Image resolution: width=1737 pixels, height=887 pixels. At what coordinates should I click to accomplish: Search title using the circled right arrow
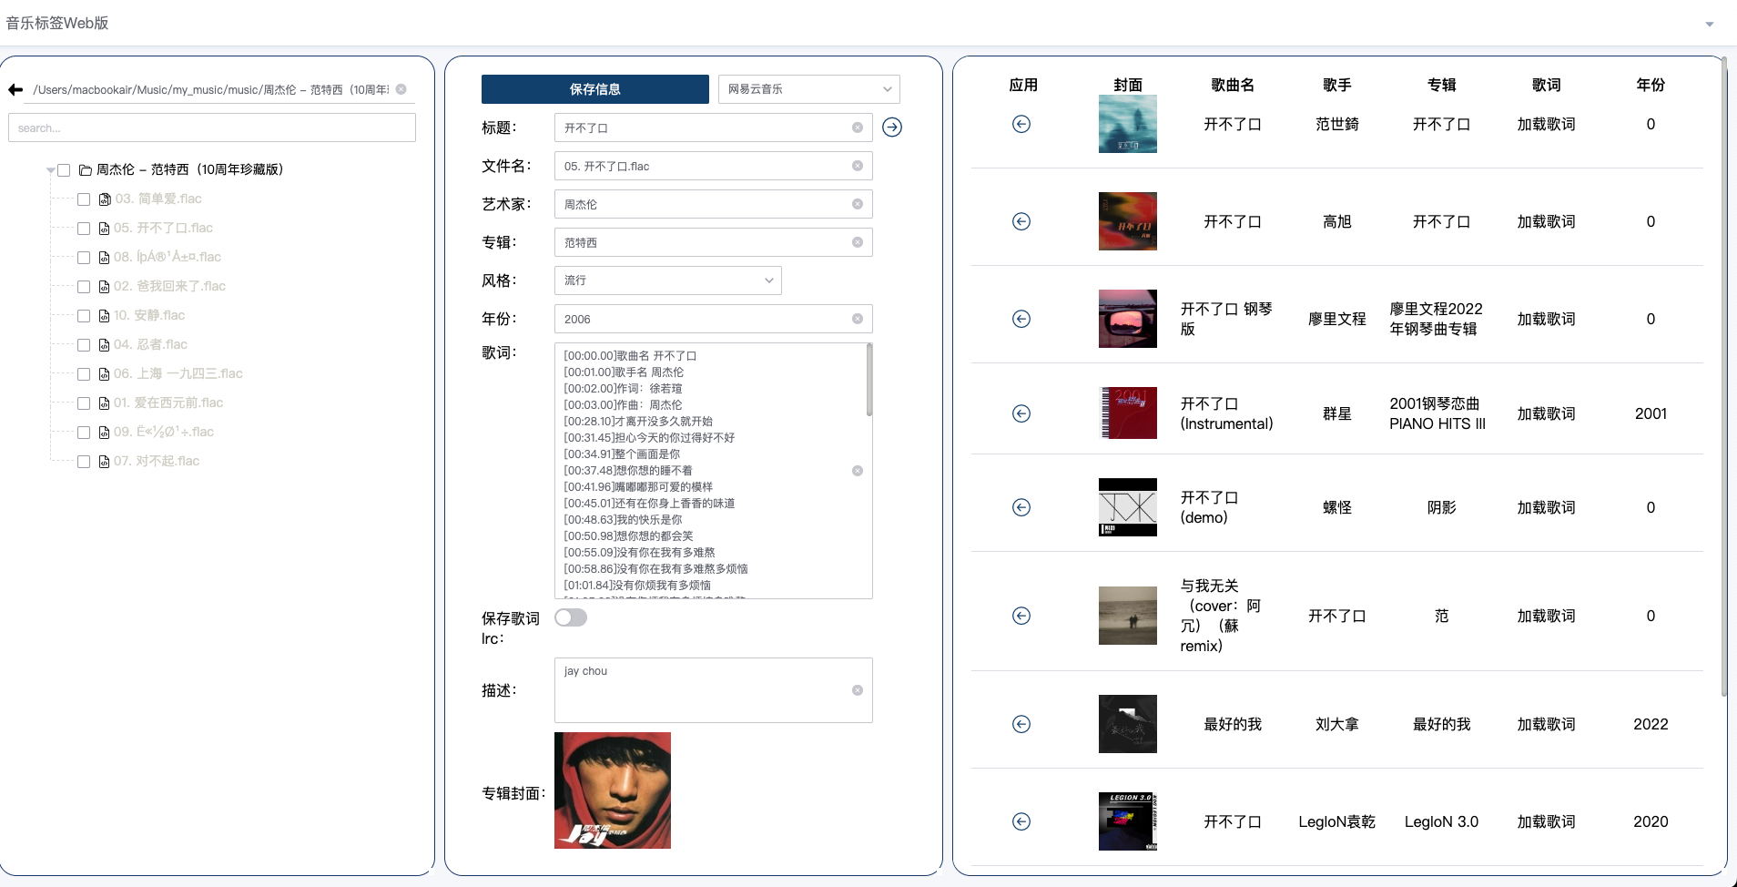[892, 127]
